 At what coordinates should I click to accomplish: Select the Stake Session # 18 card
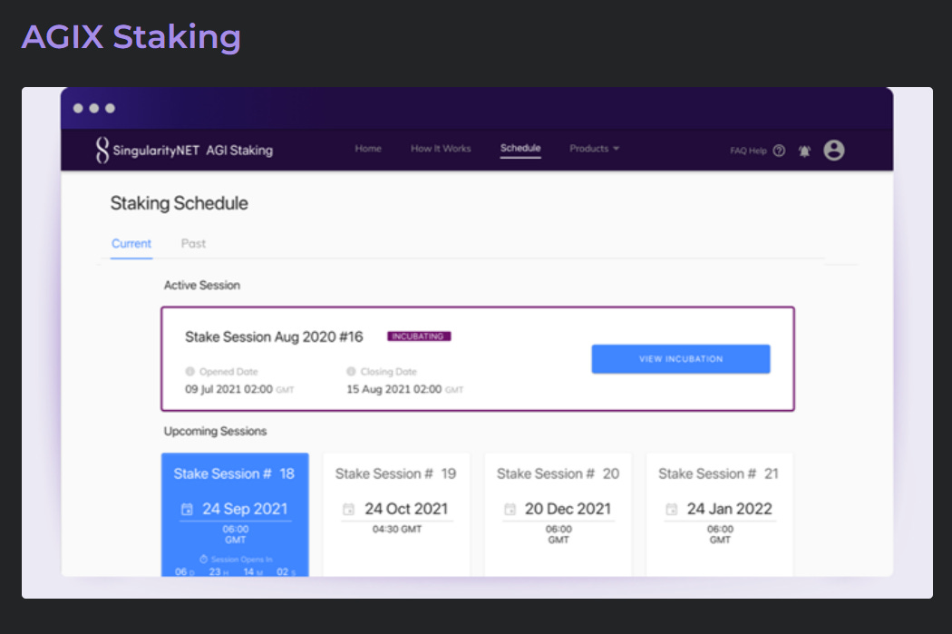coord(235,514)
